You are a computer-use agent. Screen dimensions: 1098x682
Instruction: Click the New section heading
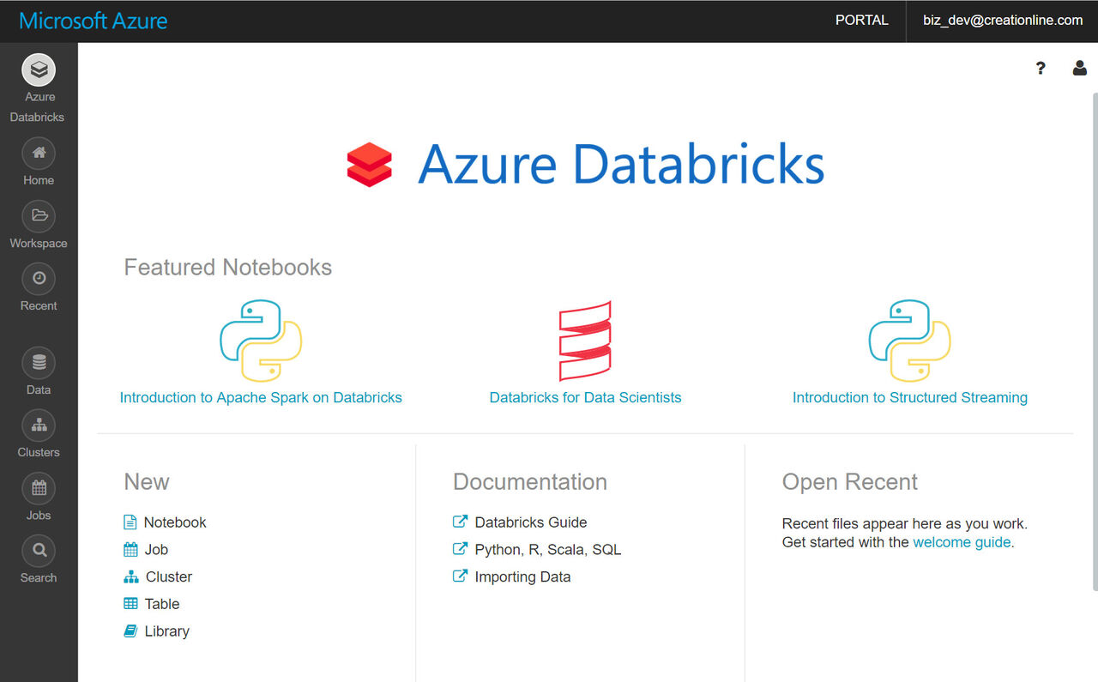[x=147, y=482]
